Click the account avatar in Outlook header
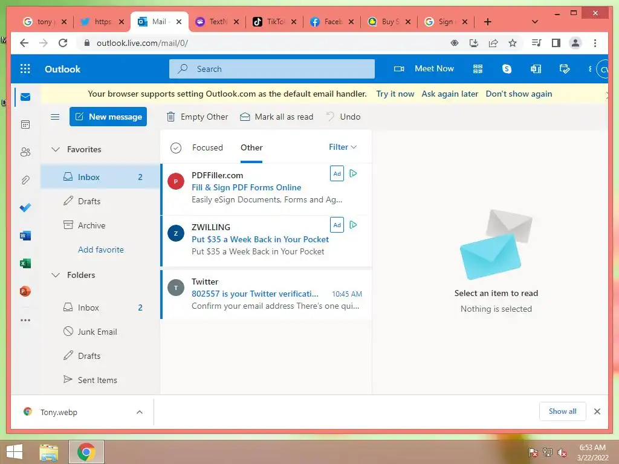 click(603, 69)
